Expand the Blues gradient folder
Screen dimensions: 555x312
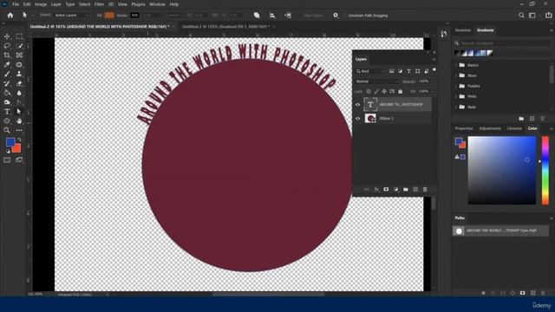pos(456,75)
